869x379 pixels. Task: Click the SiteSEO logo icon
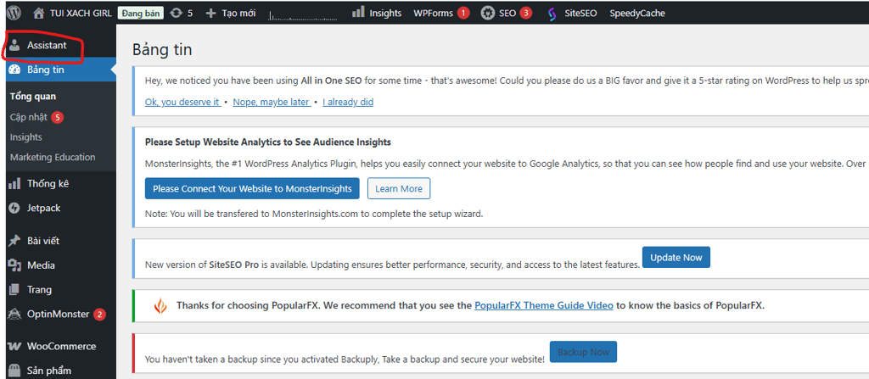click(552, 13)
